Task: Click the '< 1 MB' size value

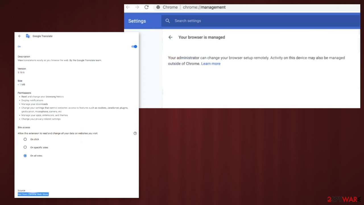Action: (21, 84)
